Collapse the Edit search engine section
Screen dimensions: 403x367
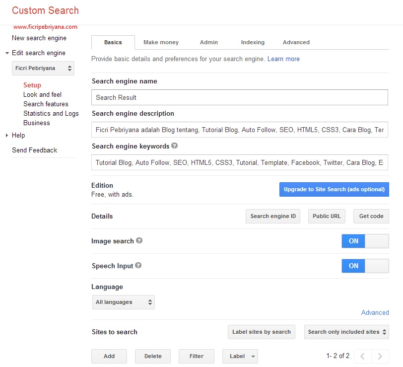tap(7, 53)
